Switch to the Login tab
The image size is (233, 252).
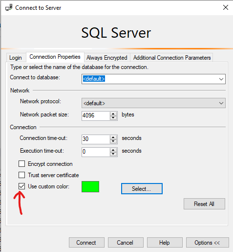pos(16,58)
